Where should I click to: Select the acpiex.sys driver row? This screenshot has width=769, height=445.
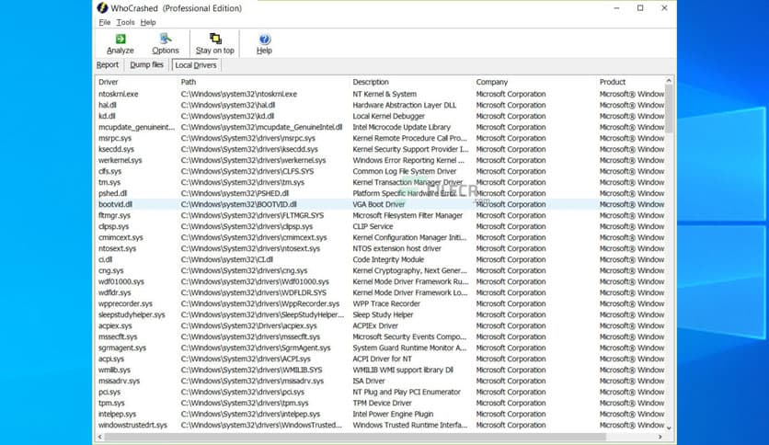coord(381,325)
